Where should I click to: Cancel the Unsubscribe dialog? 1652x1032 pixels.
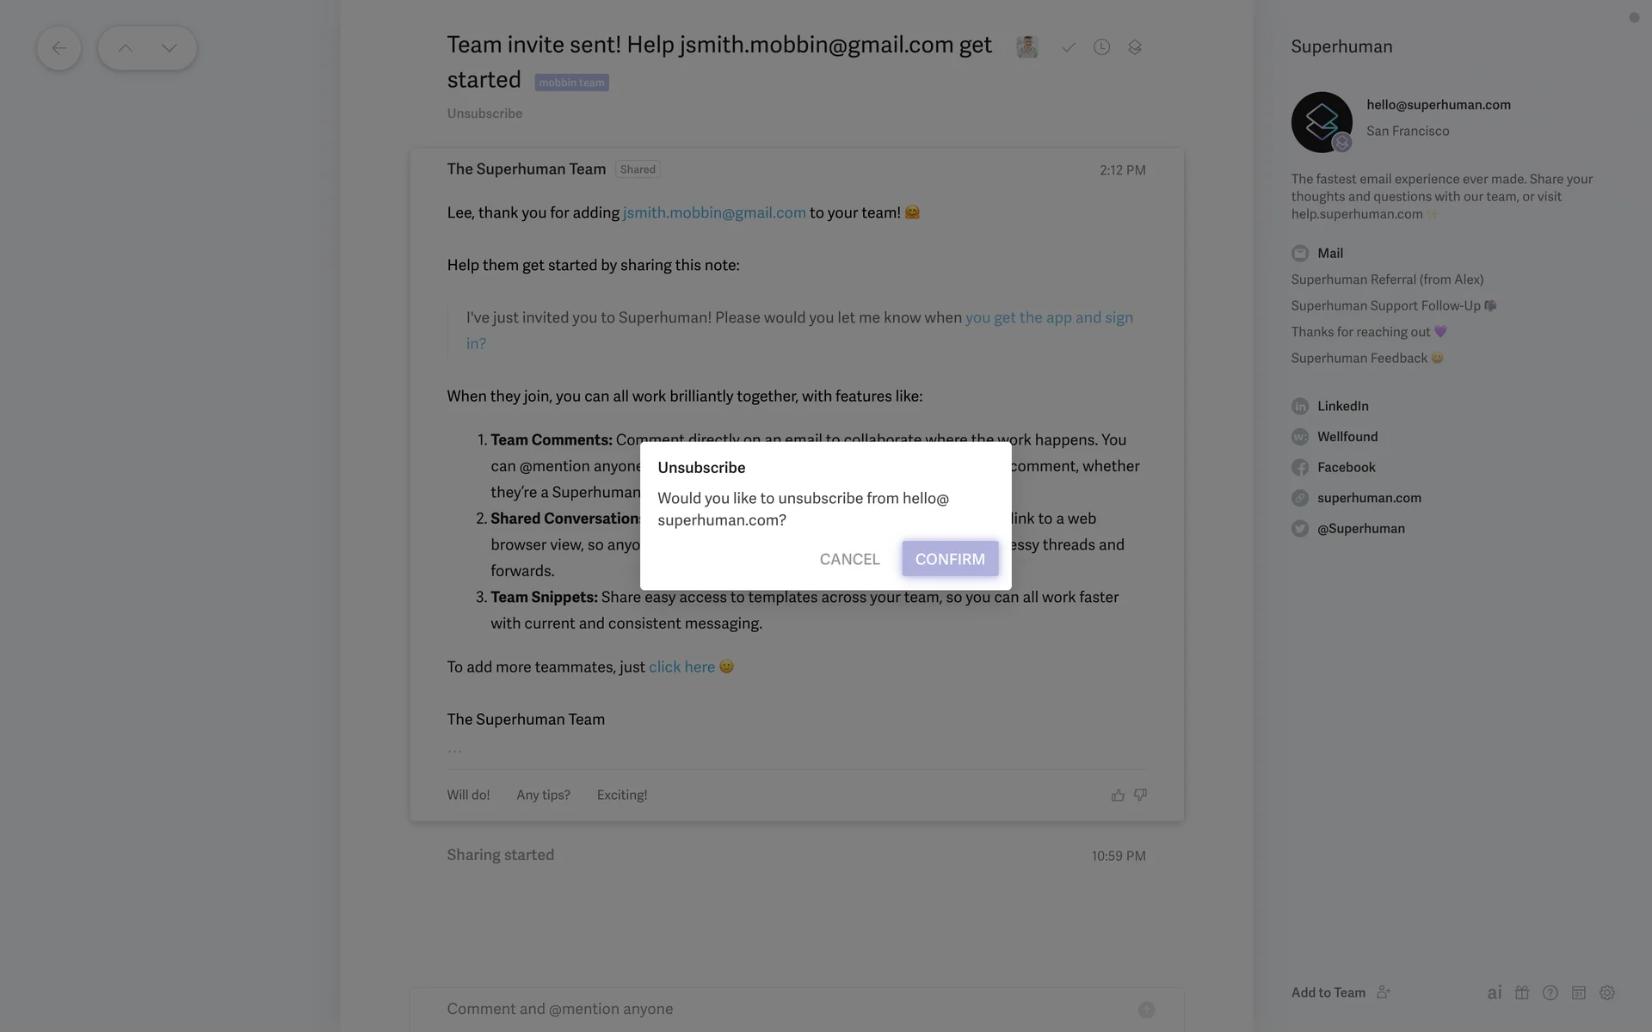point(849,559)
